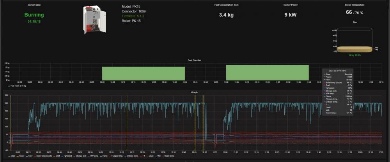Click the silo fill level gauge
The width and height of the screenshot is (390, 162).
pyautogui.click(x=355, y=40)
